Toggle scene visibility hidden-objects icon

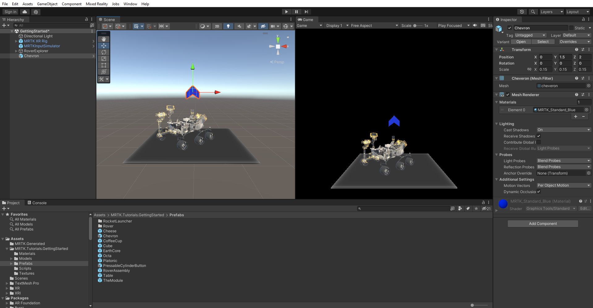click(x=263, y=26)
